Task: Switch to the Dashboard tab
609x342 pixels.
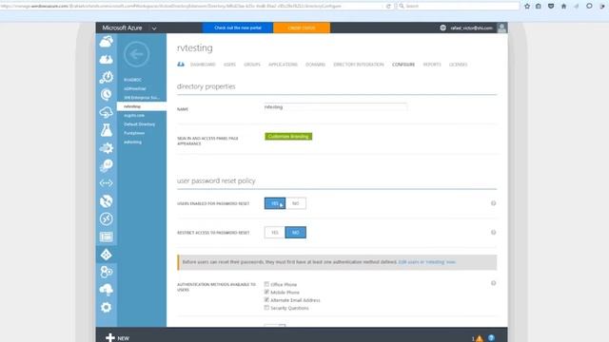Action: [x=203, y=65]
